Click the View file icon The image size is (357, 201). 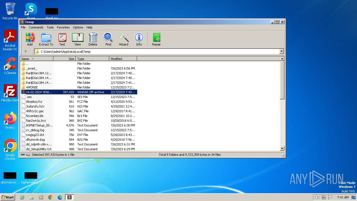point(78,39)
